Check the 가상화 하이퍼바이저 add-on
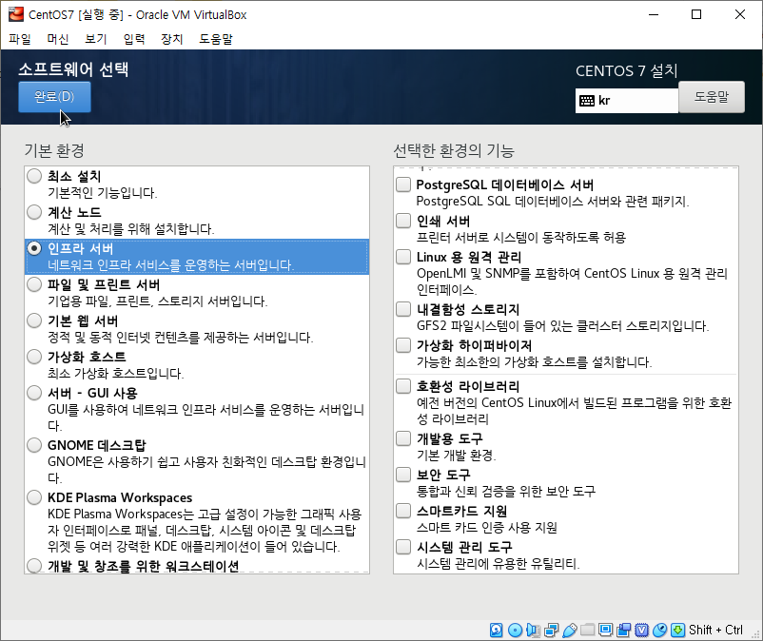763x641 pixels. 403,345
